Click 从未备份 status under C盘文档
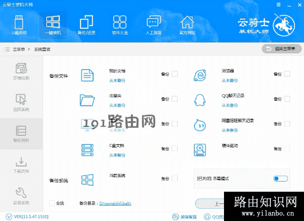This screenshot has height=221, width=304. click(117, 155)
